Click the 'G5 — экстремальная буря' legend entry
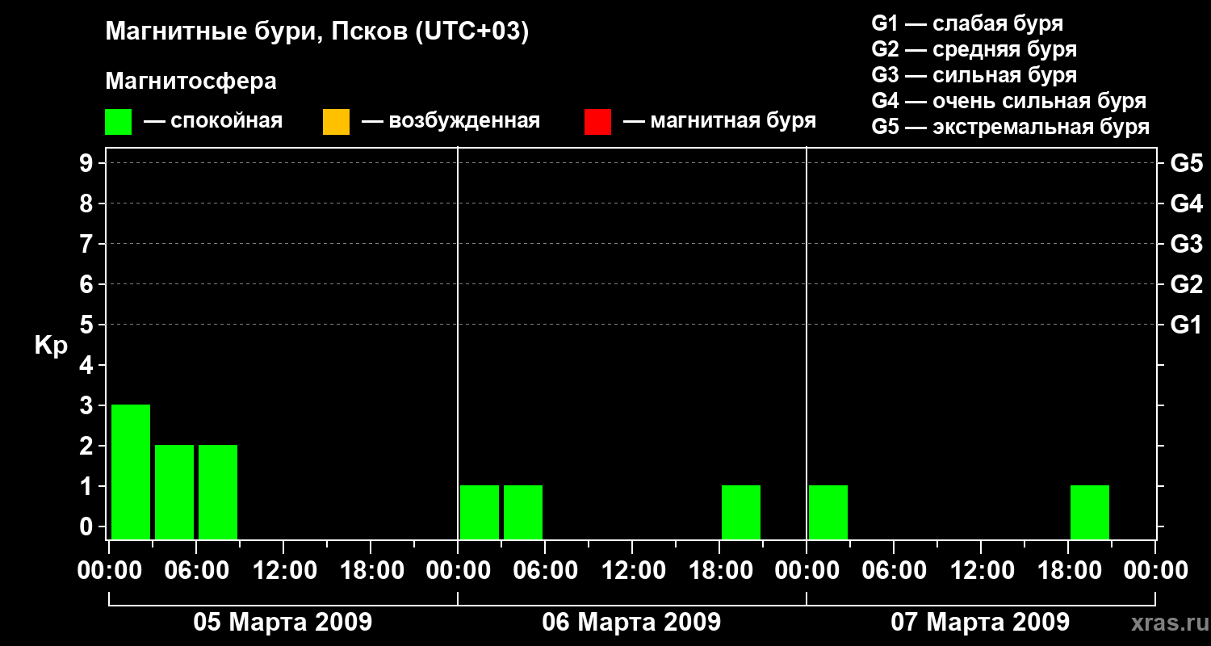The width and height of the screenshot is (1211, 646). tap(1010, 127)
